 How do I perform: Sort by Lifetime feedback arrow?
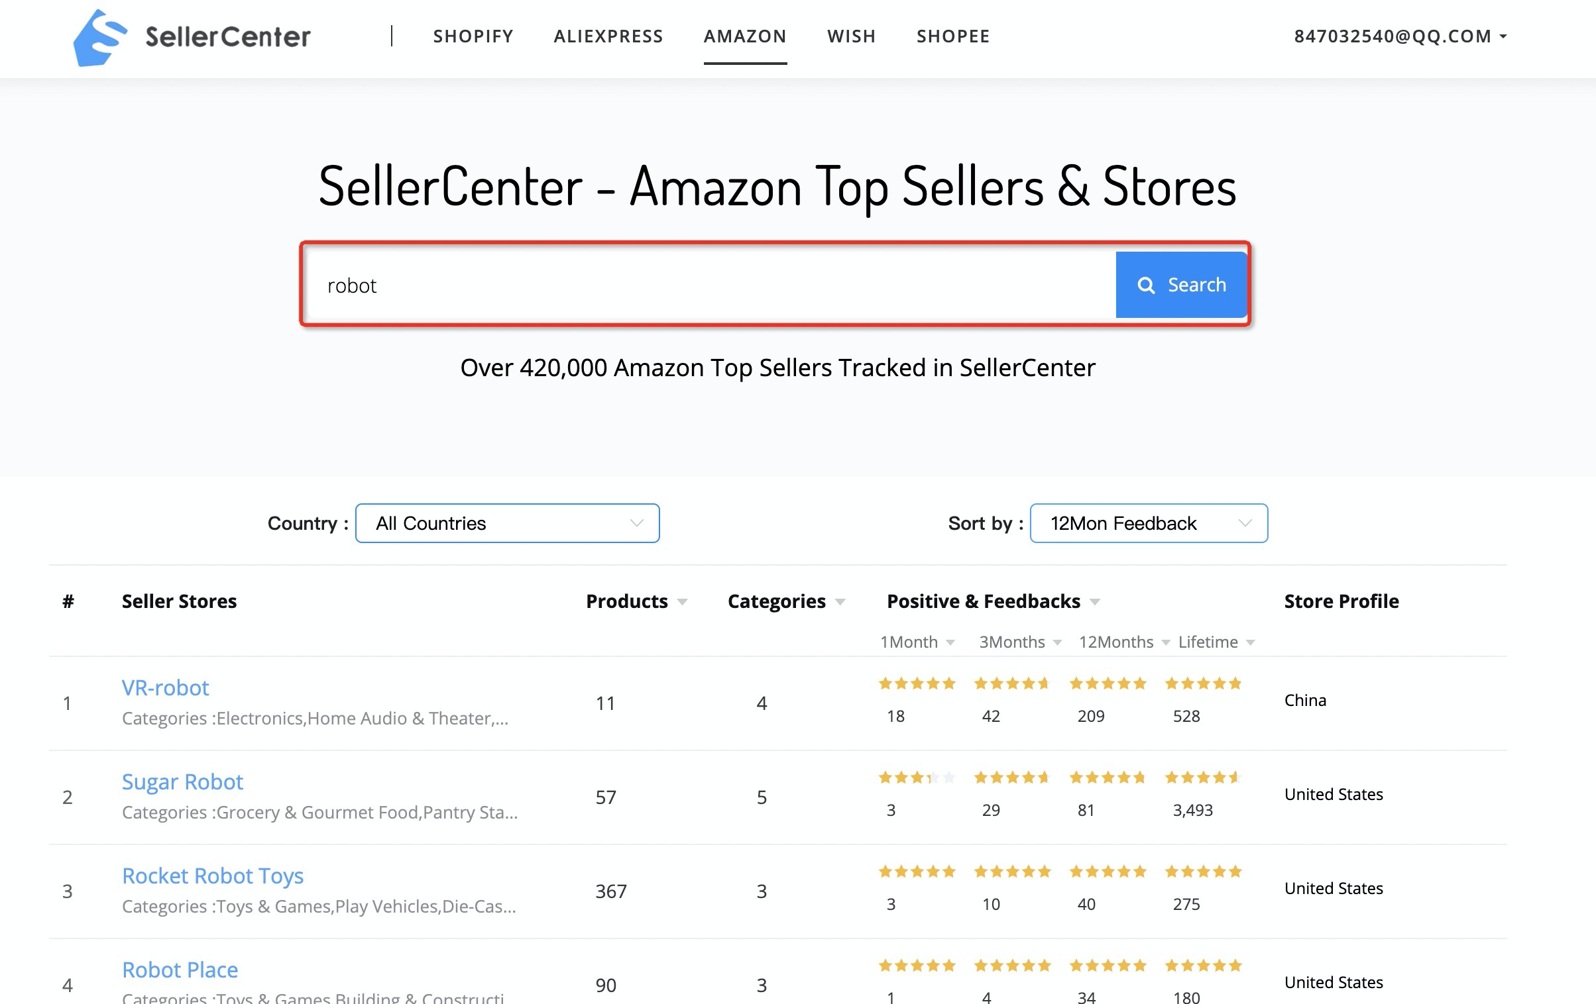1251,642
